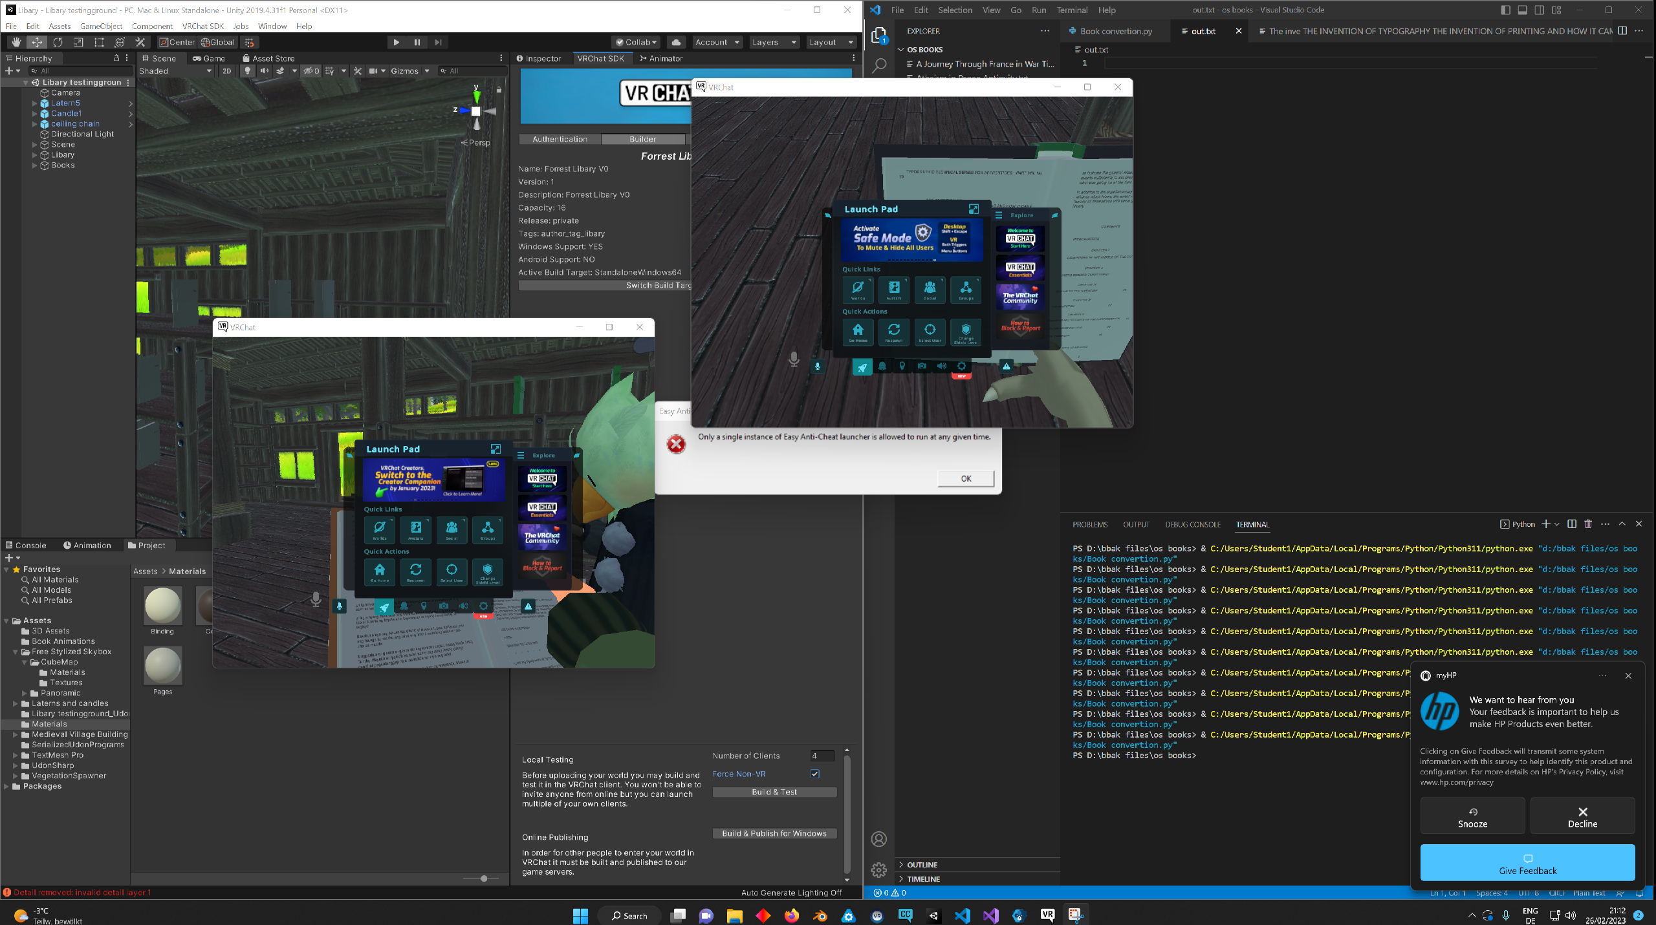This screenshot has width=1656, height=925.
Task: Switch to the PROBLEMS panel tab
Action: pos(1090,525)
